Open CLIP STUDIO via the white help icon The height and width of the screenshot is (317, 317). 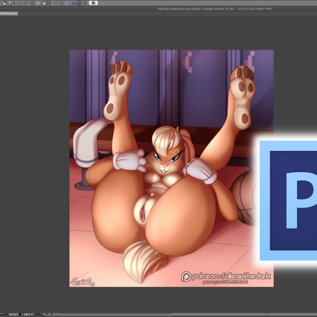[94, 3]
